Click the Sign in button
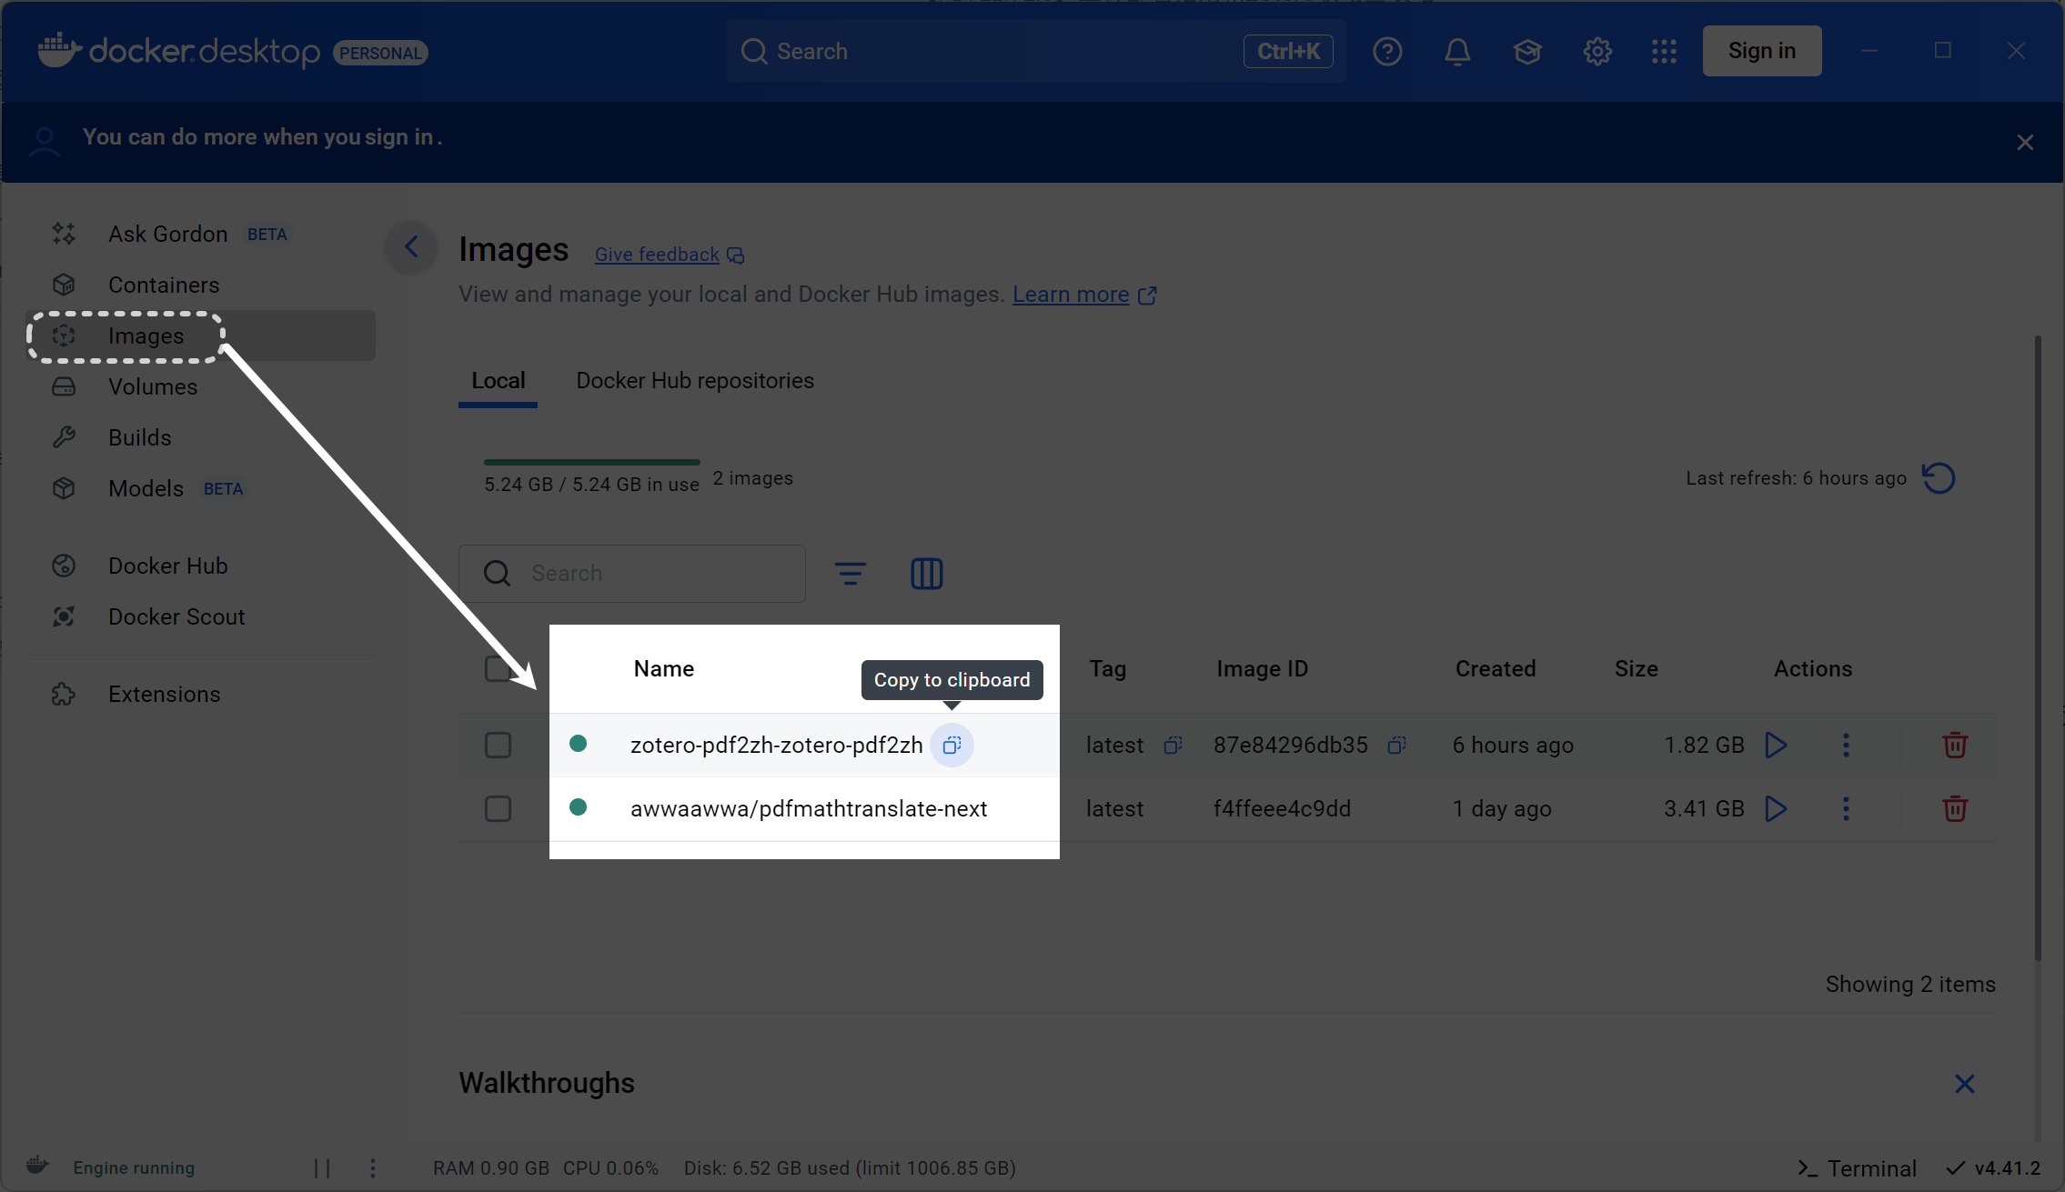 coord(1761,52)
